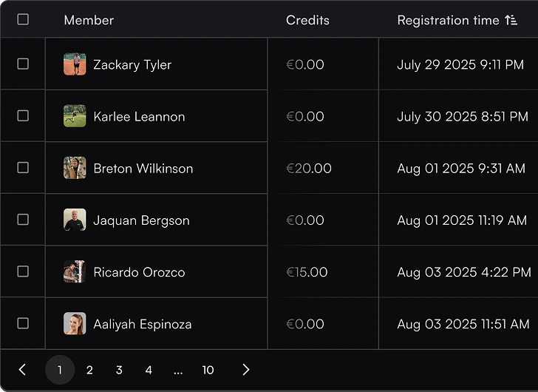Click the Registration time sort icon
Image resolution: width=538 pixels, height=392 pixels.
[511, 20]
